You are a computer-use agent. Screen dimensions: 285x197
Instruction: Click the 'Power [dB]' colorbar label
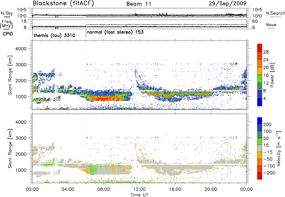tap(272, 75)
